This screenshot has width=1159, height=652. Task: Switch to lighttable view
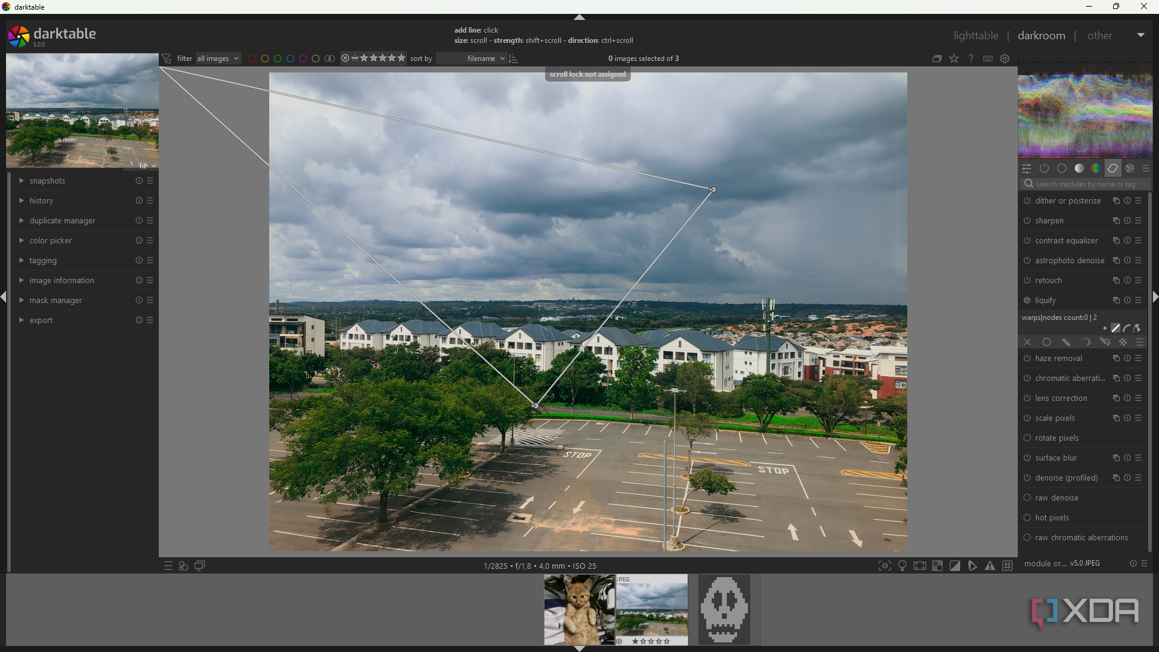pyautogui.click(x=975, y=36)
